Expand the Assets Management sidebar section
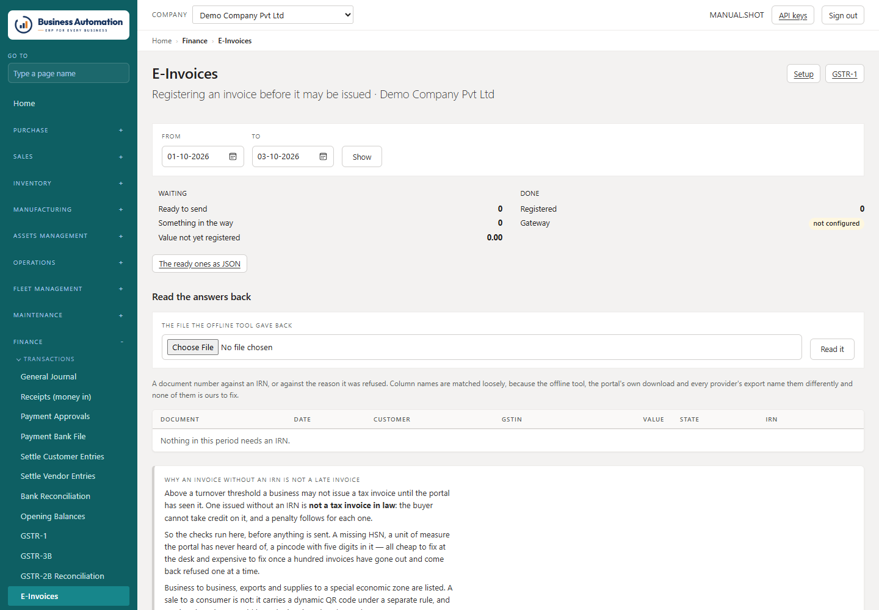 pyautogui.click(x=68, y=236)
